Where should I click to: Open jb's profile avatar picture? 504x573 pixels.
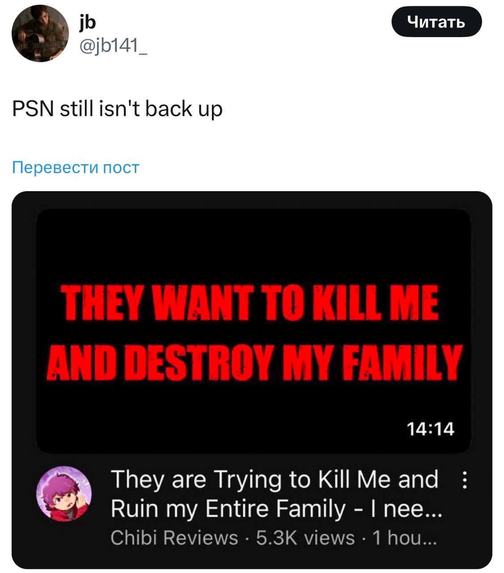tap(40, 34)
